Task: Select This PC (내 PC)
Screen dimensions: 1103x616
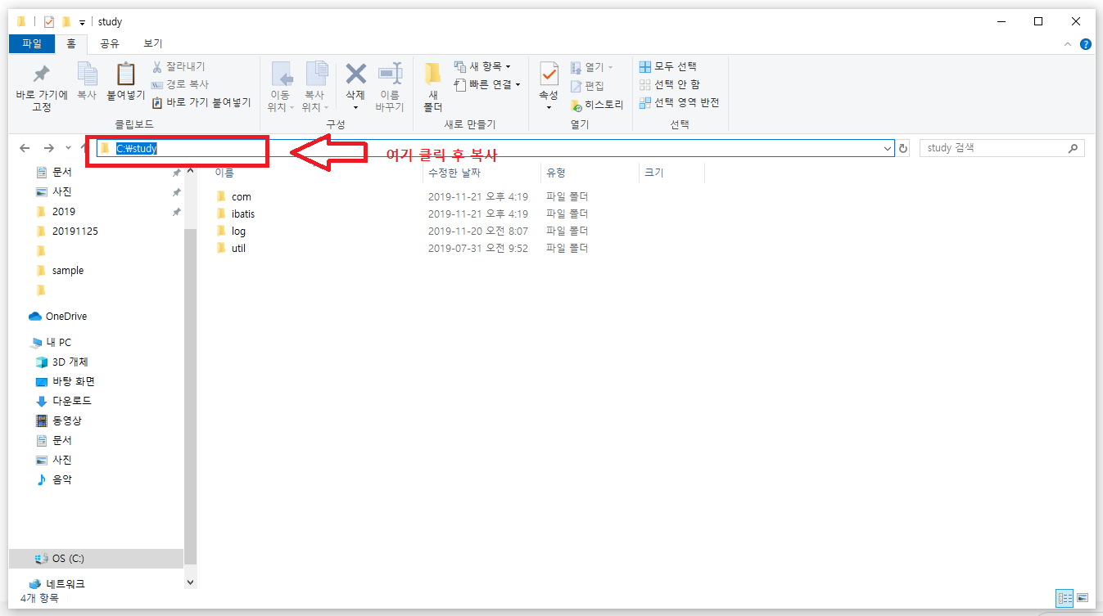Action: click(58, 342)
